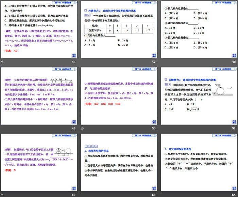Click the animation star icon under slide 50
Viewport: 238px width, 197px height.
click(x=83, y=128)
